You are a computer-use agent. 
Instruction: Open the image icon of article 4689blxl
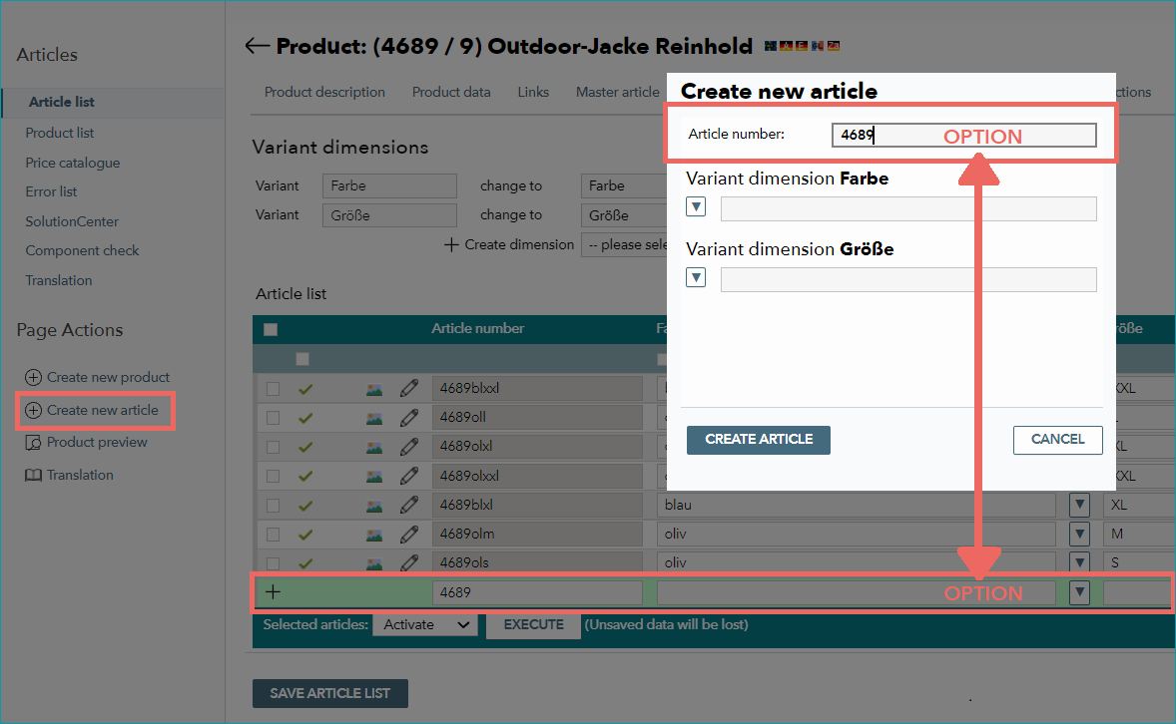[373, 506]
